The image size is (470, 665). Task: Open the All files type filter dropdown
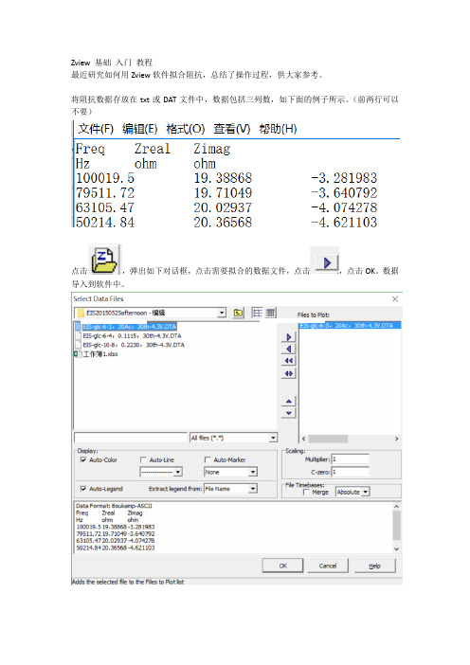pyautogui.click(x=273, y=438)
